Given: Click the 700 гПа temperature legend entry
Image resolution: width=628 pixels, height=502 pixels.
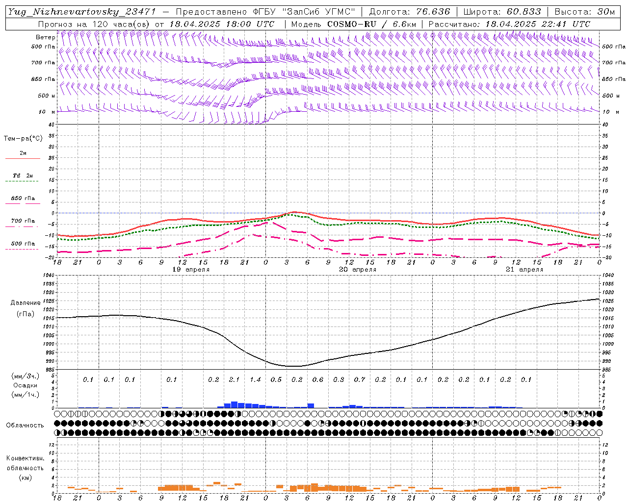Looking at the screenshot, I should pos(23,221).
